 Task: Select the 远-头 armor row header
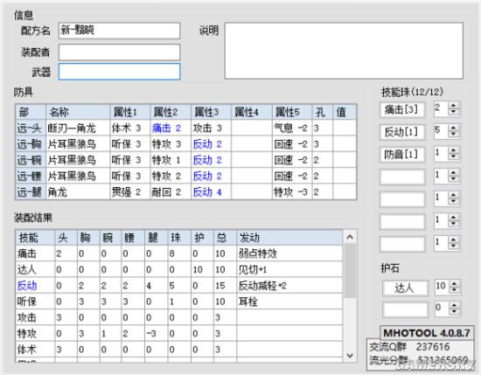(31, 128)
